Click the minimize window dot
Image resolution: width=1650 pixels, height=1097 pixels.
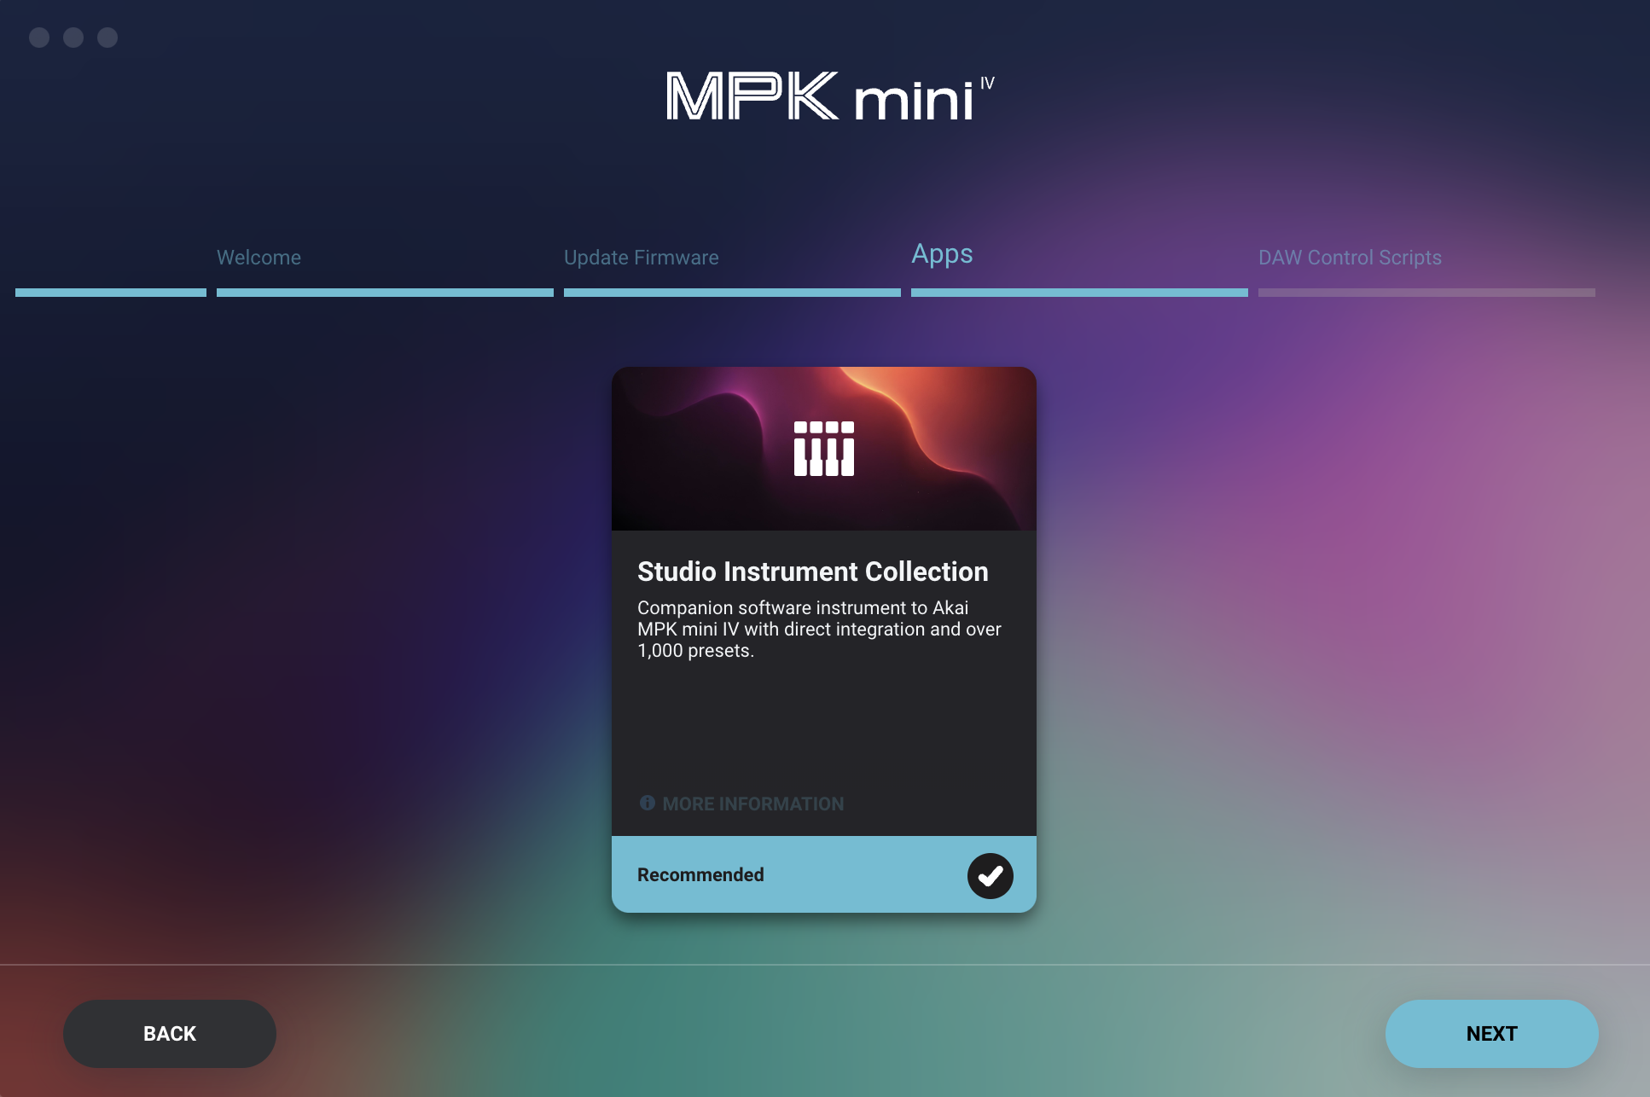73,38
